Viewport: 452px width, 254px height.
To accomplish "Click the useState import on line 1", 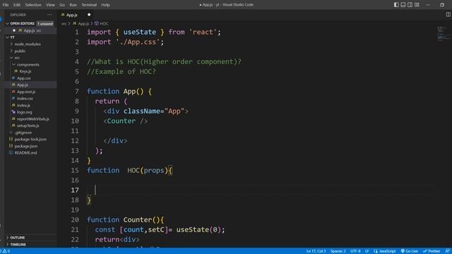I will point(140,32).
